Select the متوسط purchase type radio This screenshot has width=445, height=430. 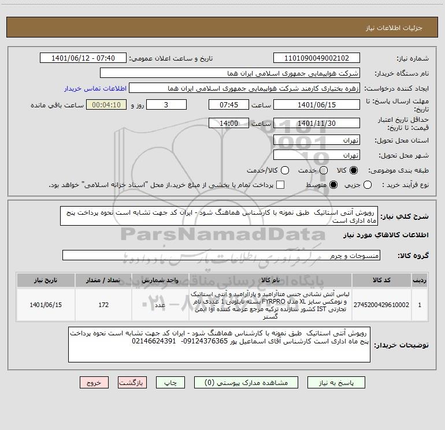coord(333,185)
